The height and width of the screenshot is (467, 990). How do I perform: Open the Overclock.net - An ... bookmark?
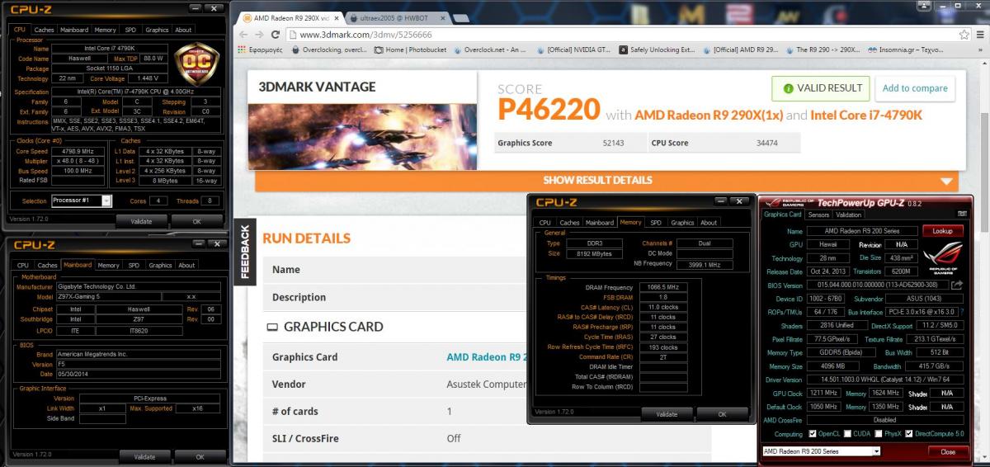[489, 50]
